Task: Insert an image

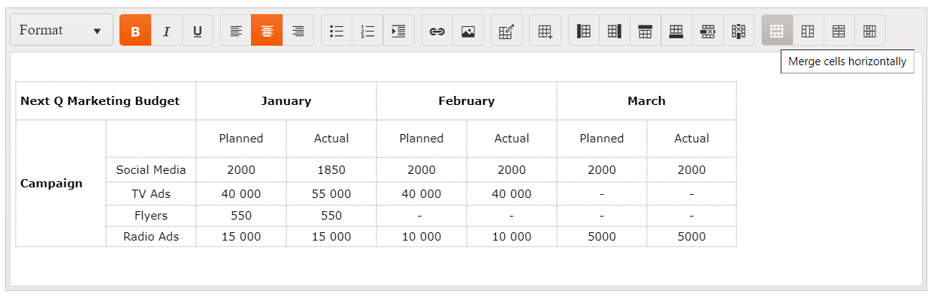Action: tap(468, 31)
